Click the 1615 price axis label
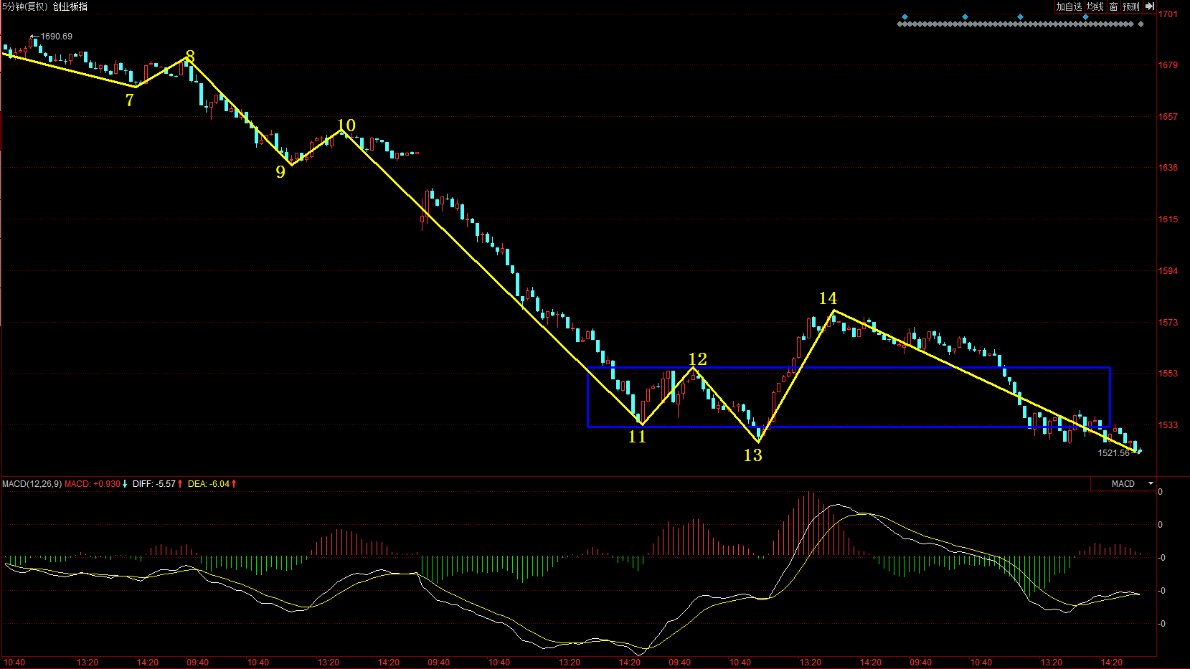Image resolution: width=1190 pixels, height=669 pixels. pyautogui.click(x=1168, y=219)
